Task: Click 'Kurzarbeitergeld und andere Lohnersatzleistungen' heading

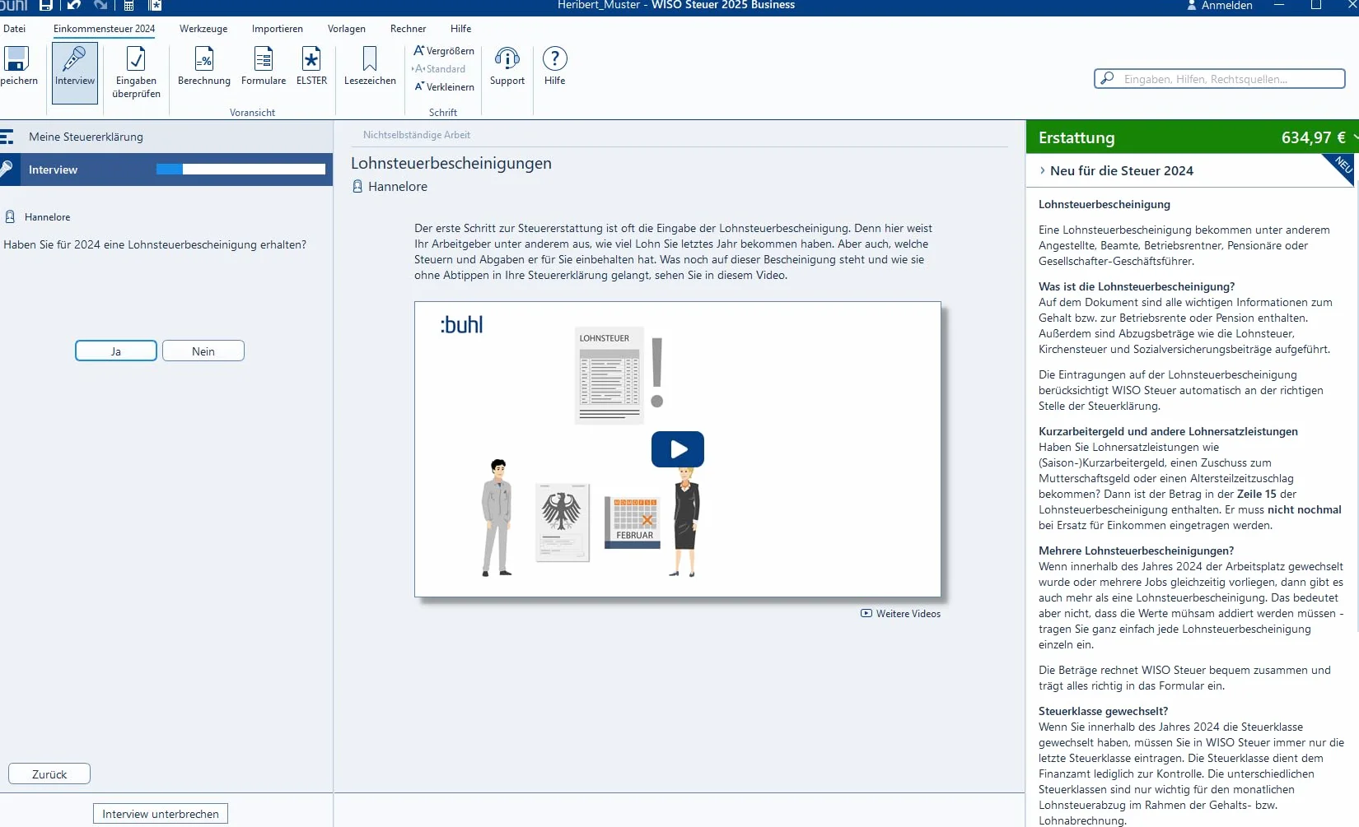Action: [1168, 431]
